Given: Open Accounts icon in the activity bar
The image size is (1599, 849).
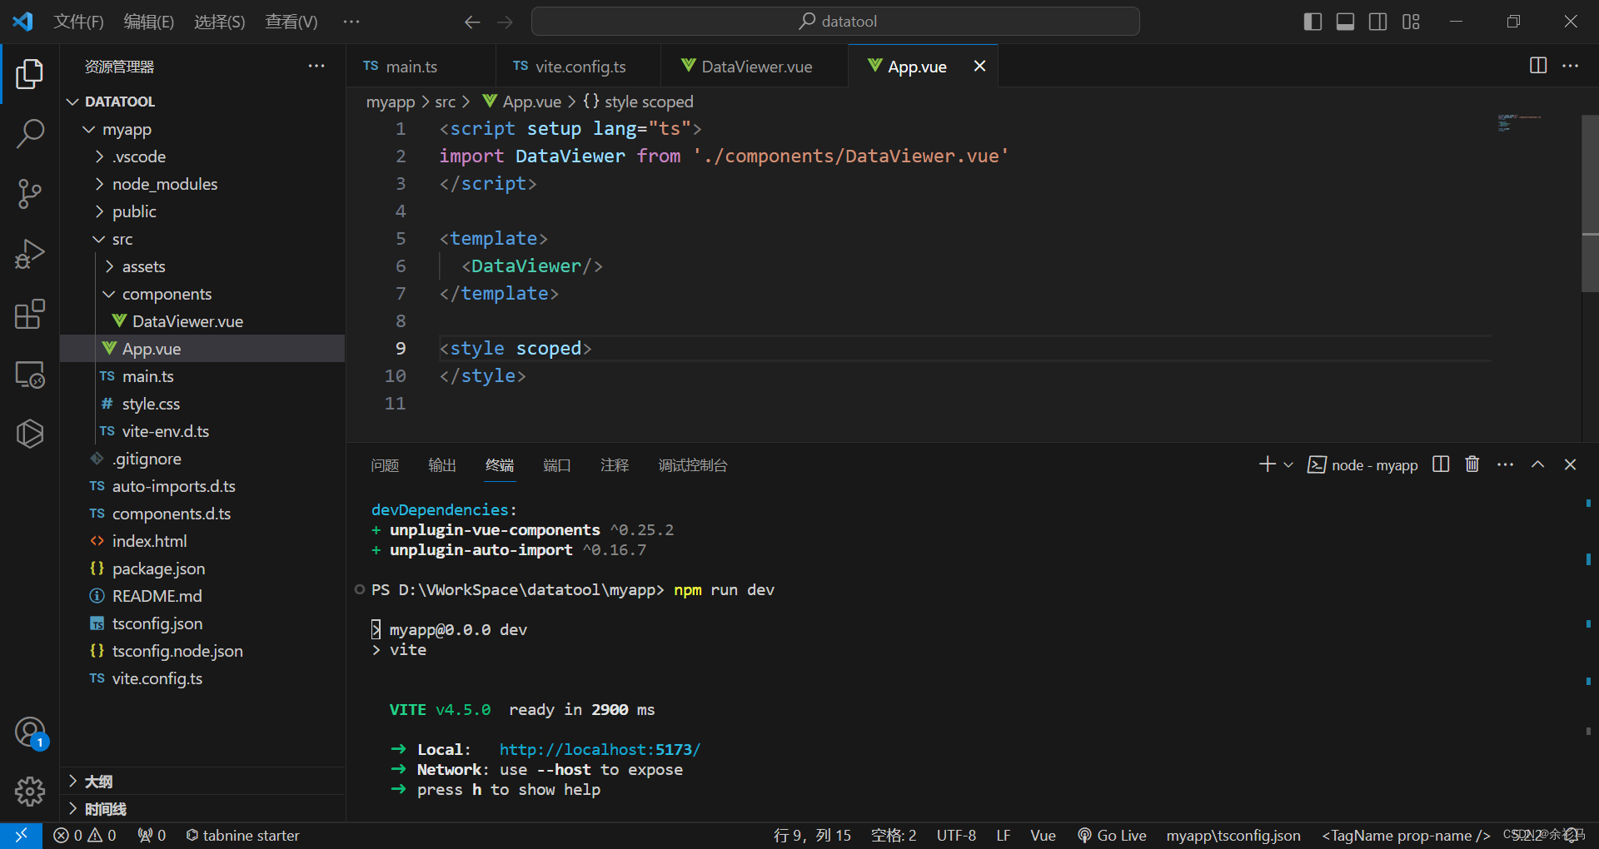Looking at the screenshot, I should coord(30,732).
